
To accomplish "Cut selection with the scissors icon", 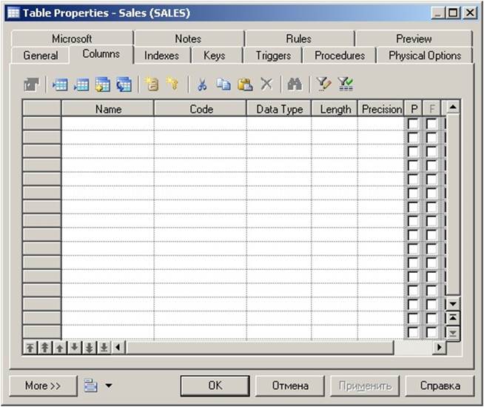I will (201, 84).
